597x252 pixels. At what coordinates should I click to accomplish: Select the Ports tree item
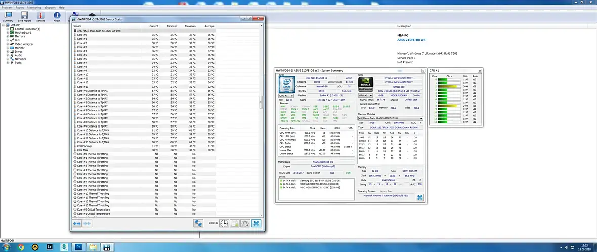click(x=18, y=62)
